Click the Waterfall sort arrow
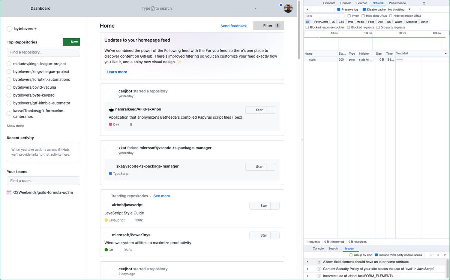 [445, 54]
